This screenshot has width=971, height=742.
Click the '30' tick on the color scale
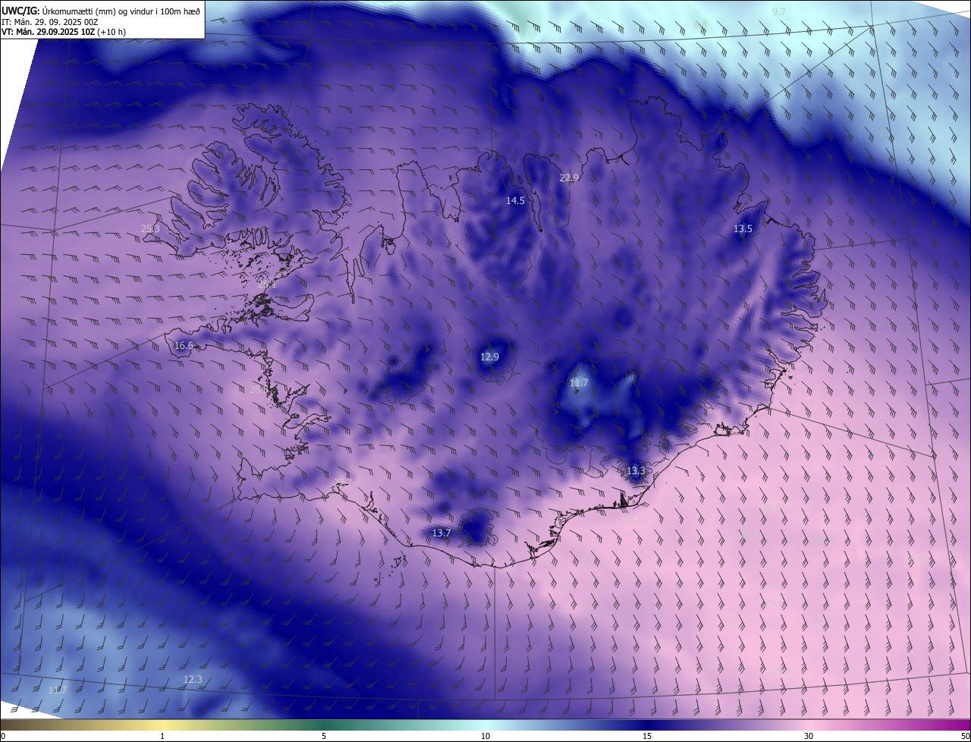tap(809, 737)
